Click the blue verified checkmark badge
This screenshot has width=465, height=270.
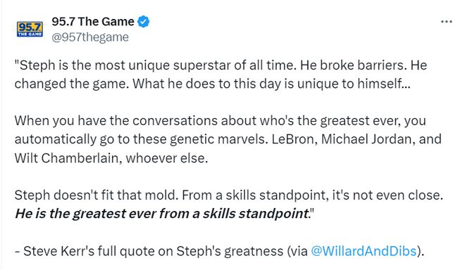(144, 22)
